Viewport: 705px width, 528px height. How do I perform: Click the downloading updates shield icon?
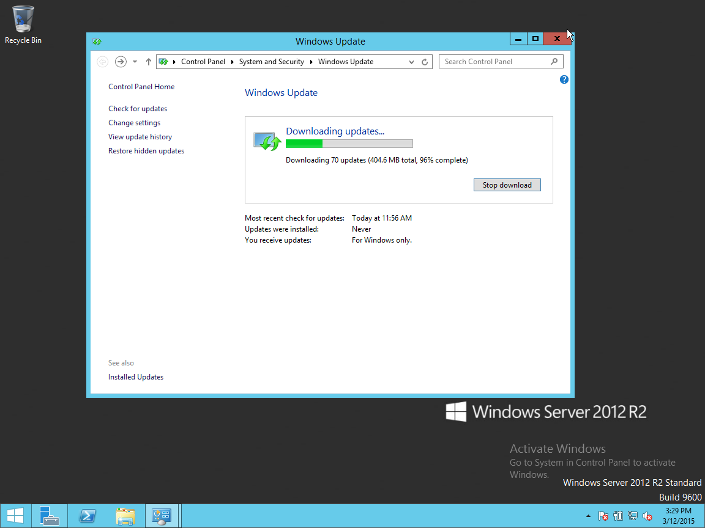pyautogui.click(x=267, y=141)
